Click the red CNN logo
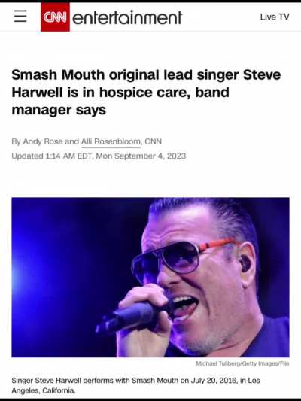 click(55, 17)
